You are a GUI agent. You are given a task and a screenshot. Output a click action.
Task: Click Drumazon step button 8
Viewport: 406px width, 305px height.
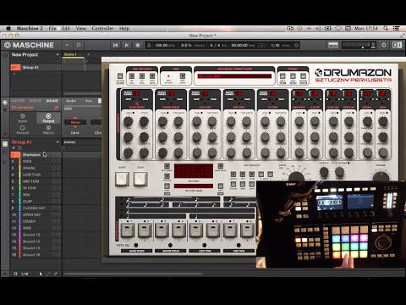[x=247, y=230]
